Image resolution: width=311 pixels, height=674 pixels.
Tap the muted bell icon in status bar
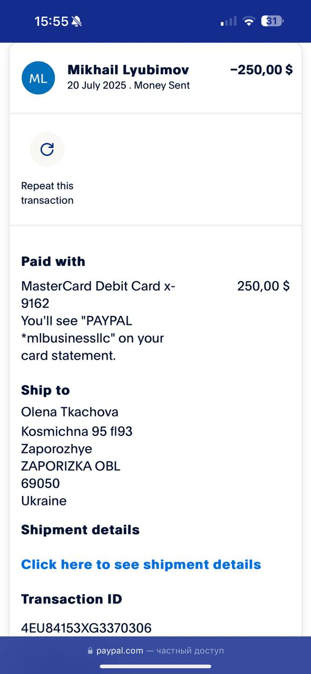tap(77, 22)
